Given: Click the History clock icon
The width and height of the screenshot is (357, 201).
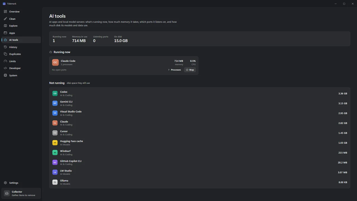Looking at the screenshot, I should point(5,47).
